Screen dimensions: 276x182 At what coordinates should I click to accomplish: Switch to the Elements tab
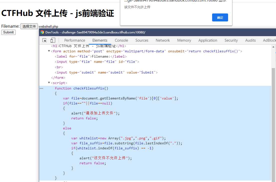pyautogui.click(x=100, y=40)
